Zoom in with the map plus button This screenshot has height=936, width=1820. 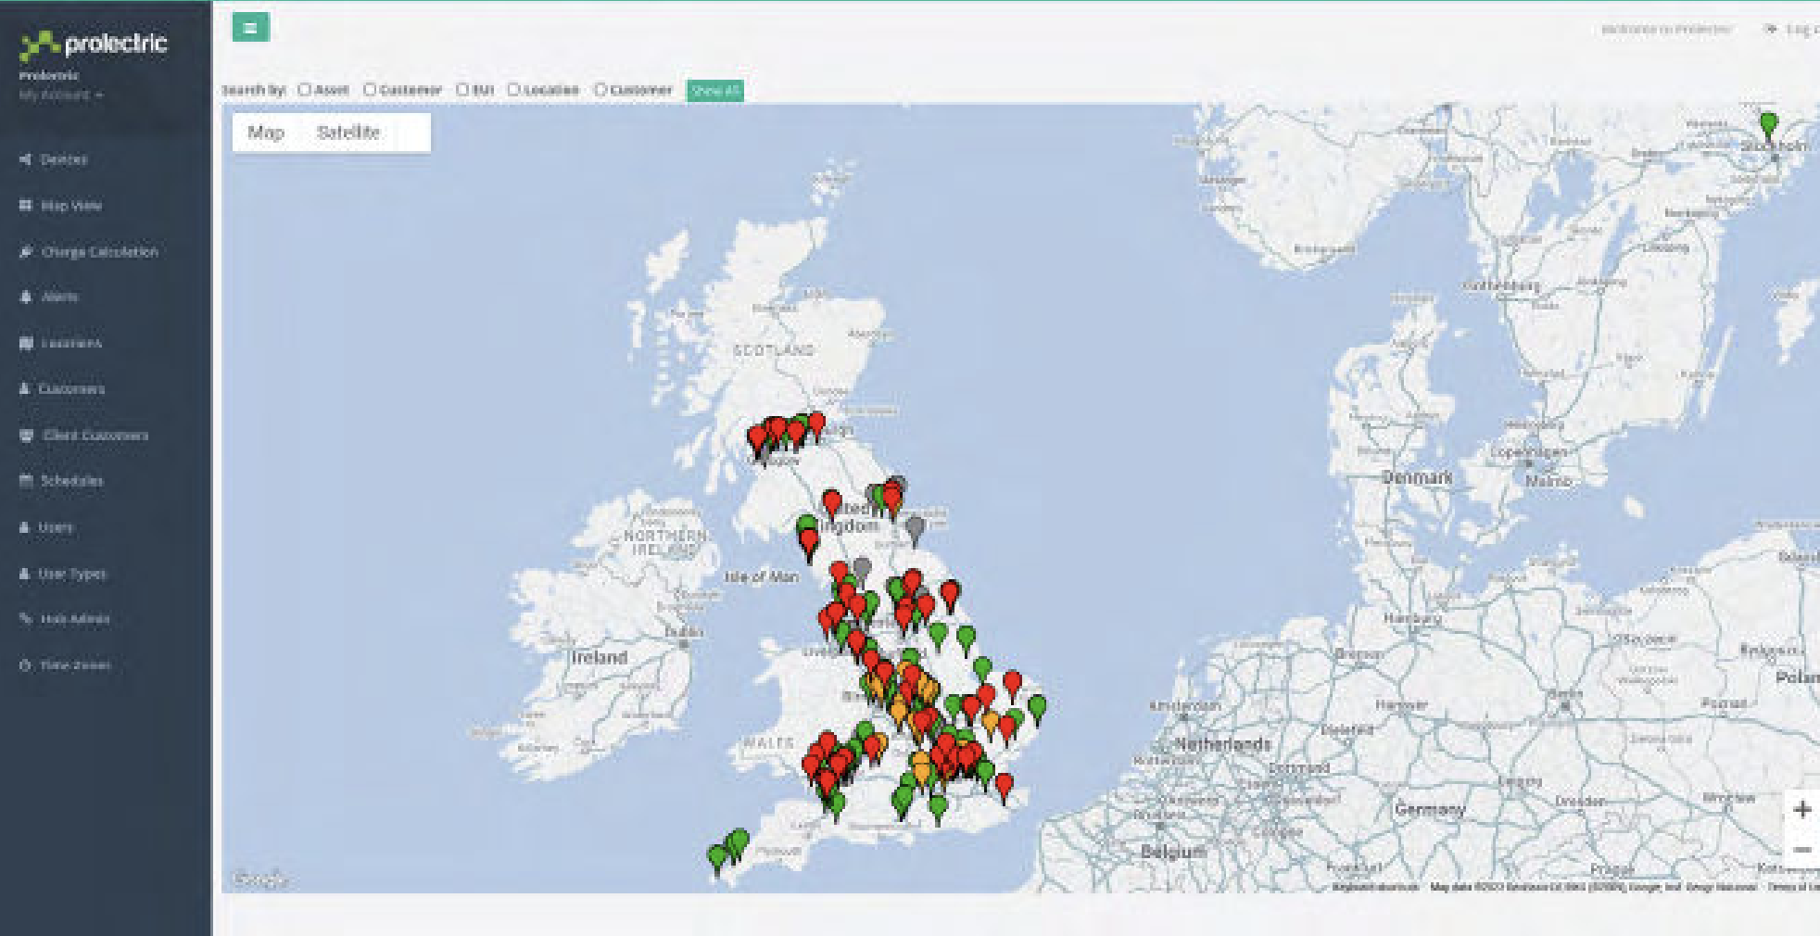click(1801, 809)
